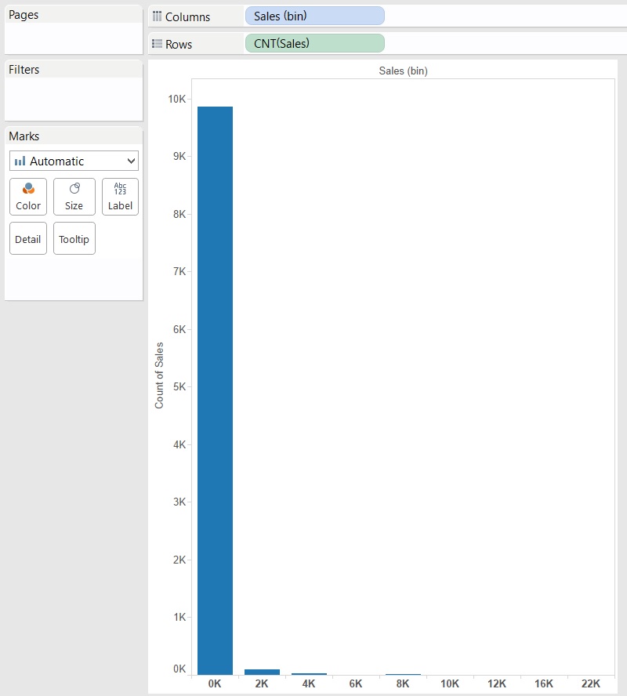Open the Sales (bin) pill menu
This screenshot has width=627, height=696.
tap(375, 16)
